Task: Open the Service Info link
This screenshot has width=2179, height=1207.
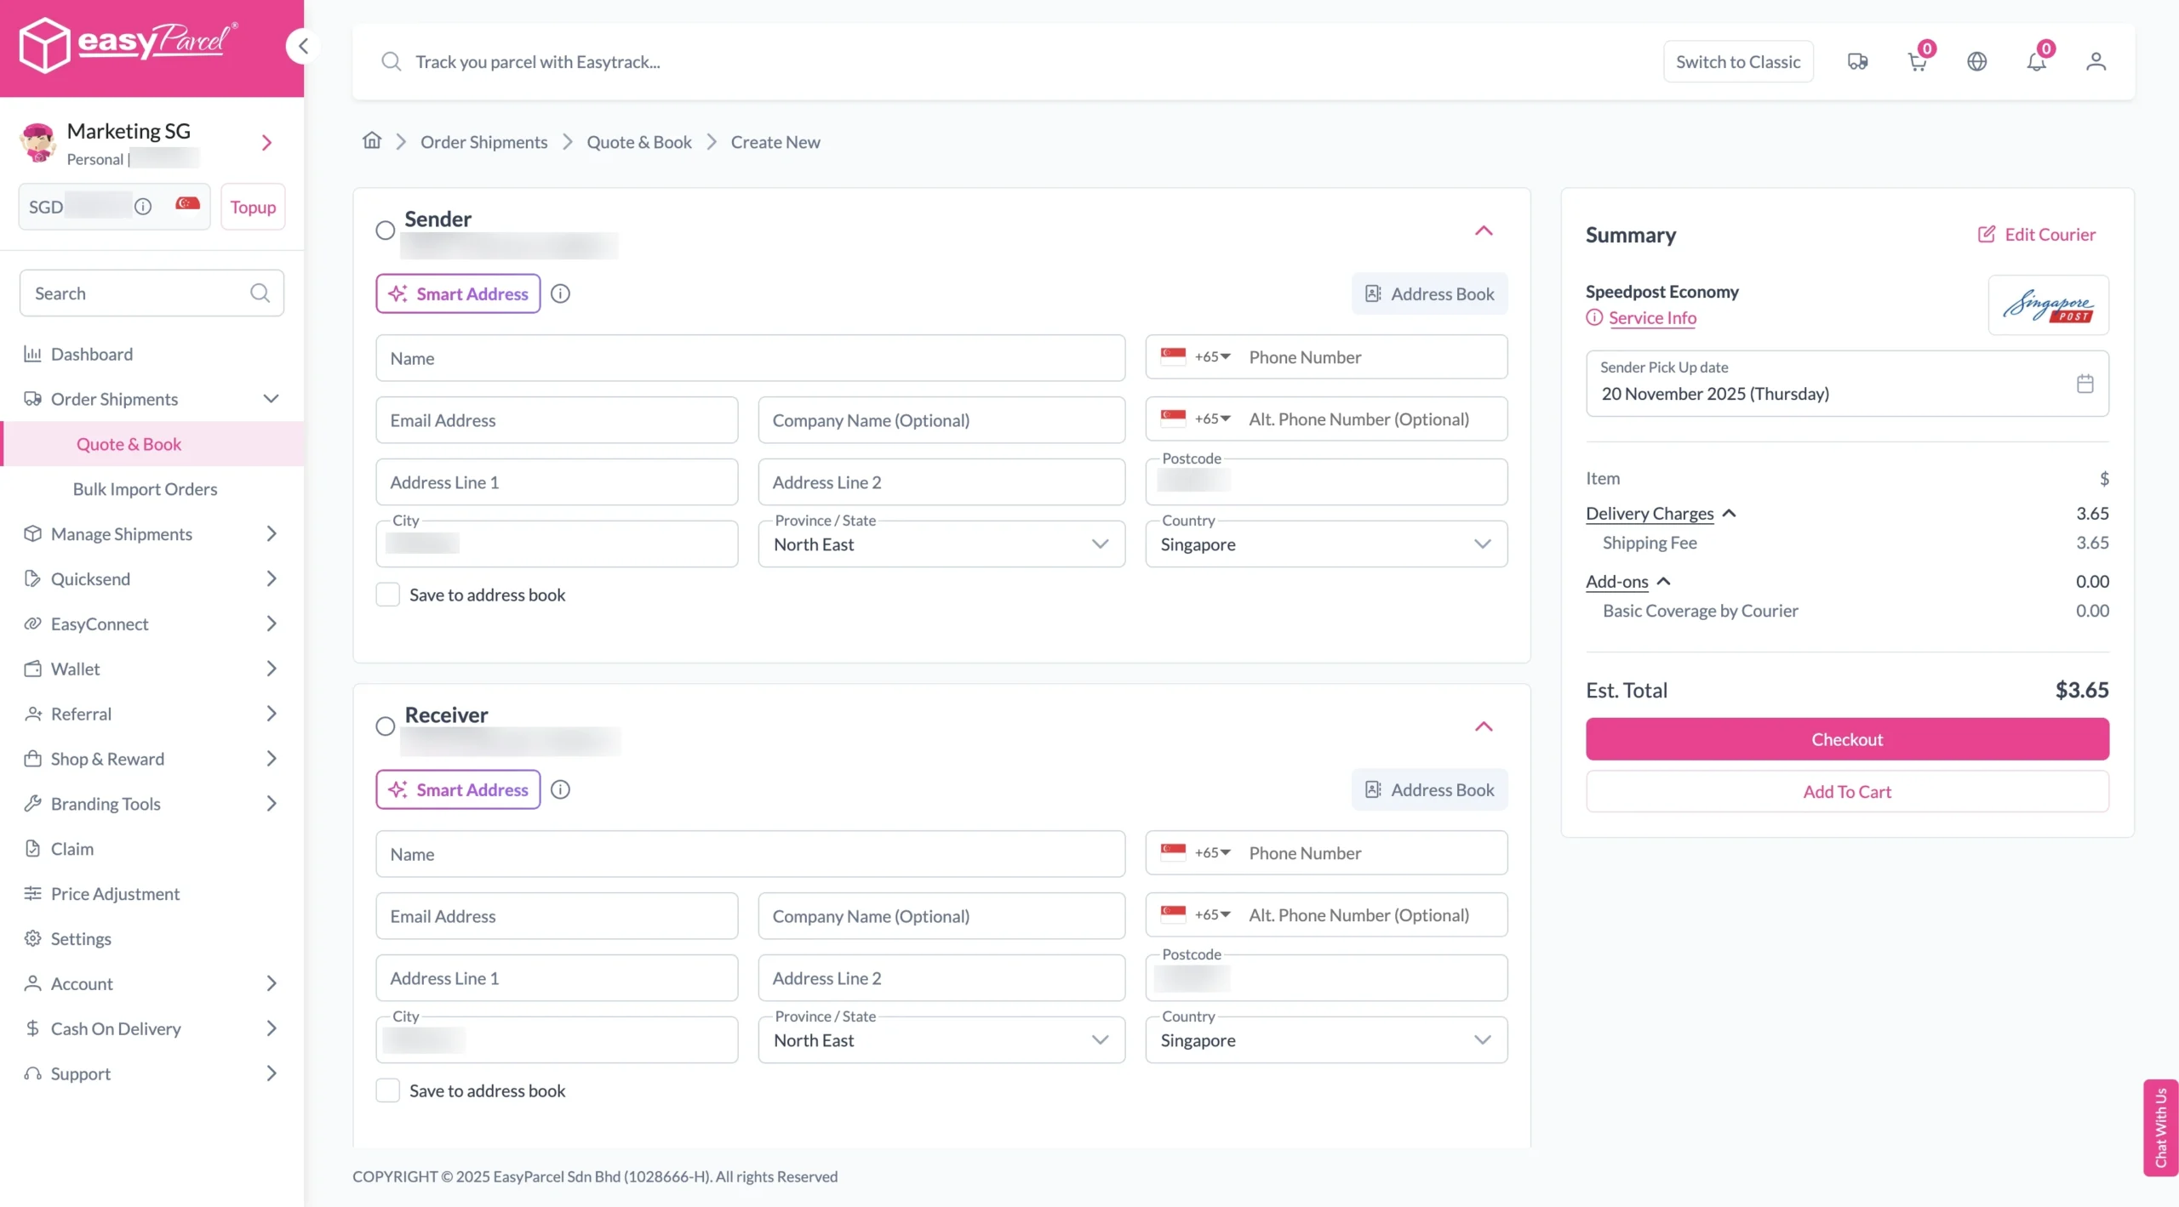Action: pos(1652,318)
